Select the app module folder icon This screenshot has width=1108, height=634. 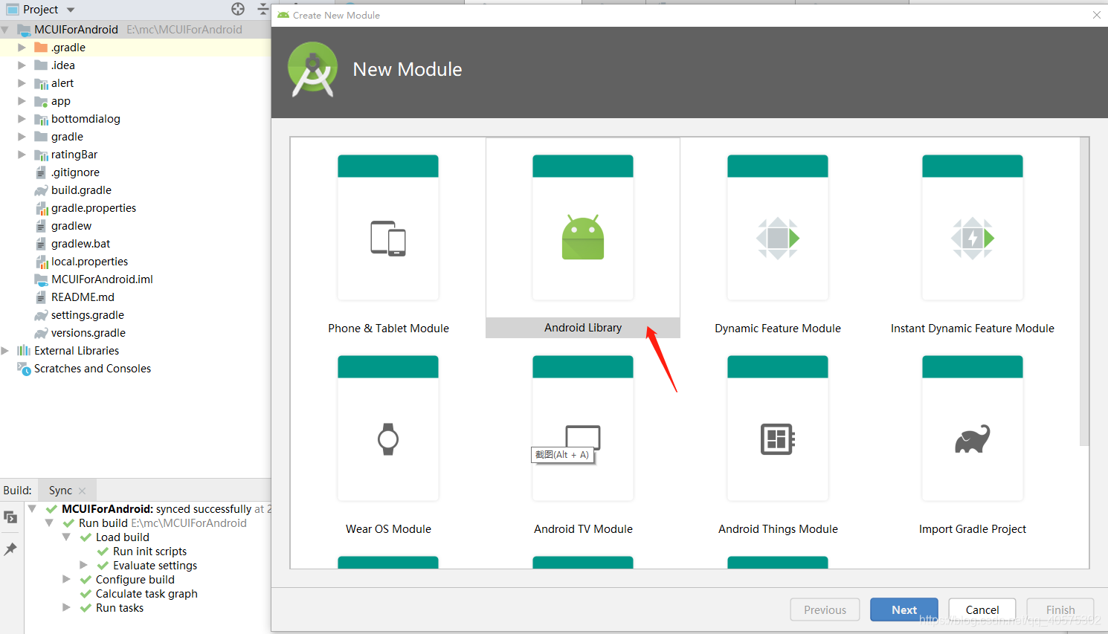[x=41, y=101]
